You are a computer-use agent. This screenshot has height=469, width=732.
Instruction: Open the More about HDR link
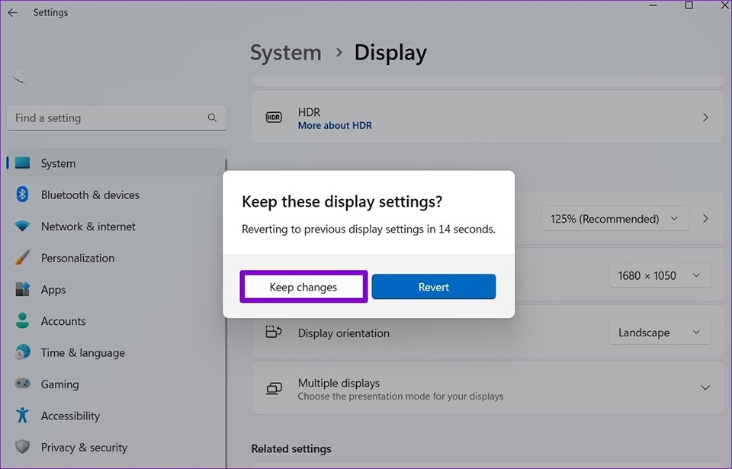335,125
